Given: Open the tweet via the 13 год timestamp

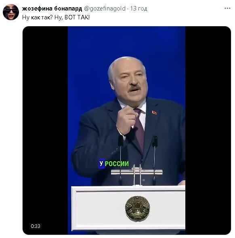Looking at the screenshot, I should click(138, 8).
